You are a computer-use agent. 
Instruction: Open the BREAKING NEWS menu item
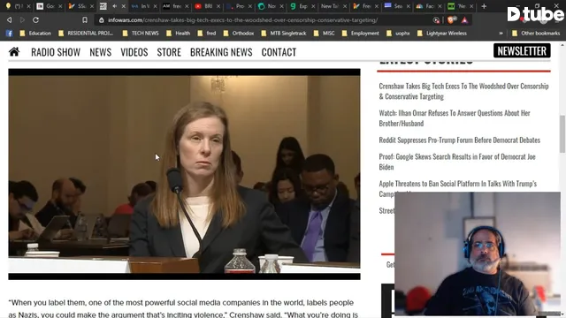(x=221, y=52)
